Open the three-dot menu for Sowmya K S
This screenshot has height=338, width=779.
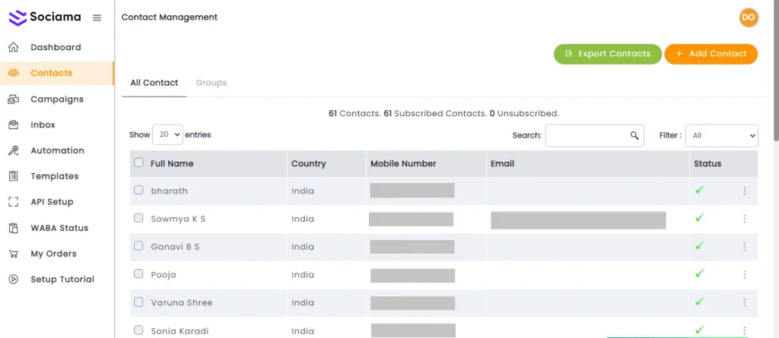744,219
